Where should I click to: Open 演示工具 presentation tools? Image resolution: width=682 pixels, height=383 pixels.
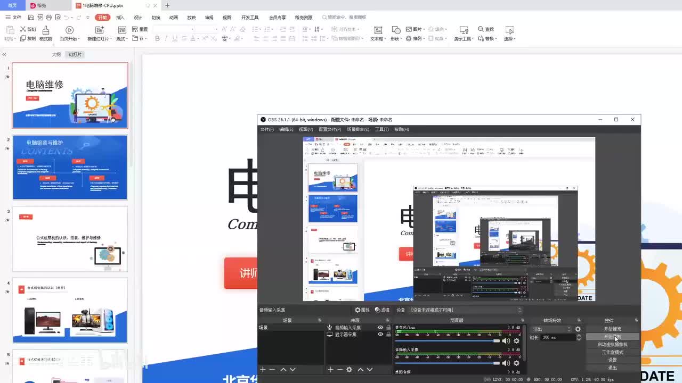[463, 33]
